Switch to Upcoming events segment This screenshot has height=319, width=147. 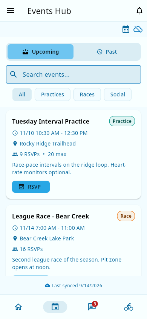pyautogui.click(x=41, y=52)
